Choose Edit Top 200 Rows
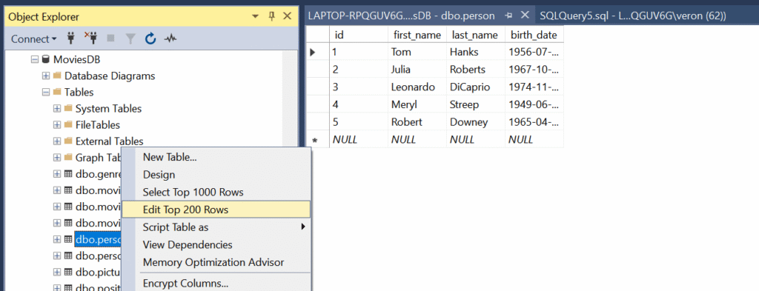This screenshot has height=291, width=759. (x=216, y=210)
